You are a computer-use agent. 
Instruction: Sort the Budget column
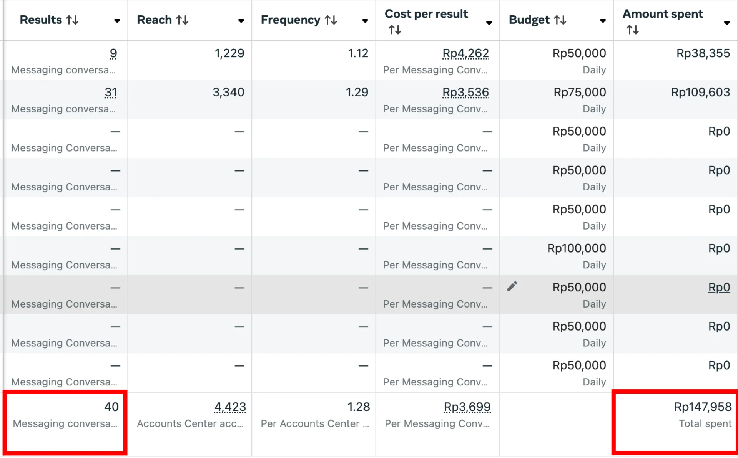coord(560,20)
